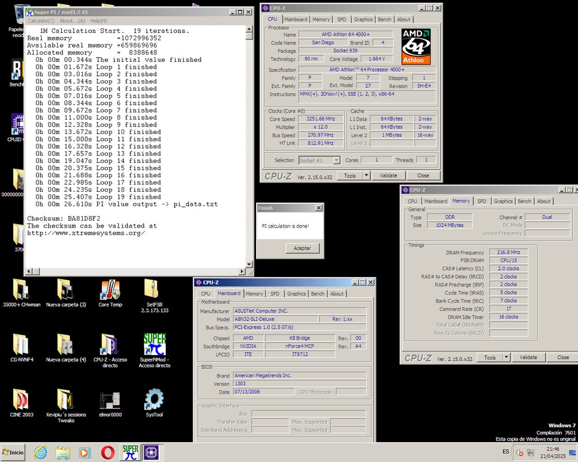The image size is (578, 462).
Task: Expand the Socket #1 selection dropdown
Action: coord(336,161)
